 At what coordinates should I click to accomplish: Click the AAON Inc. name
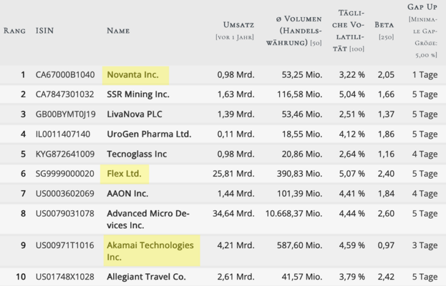pos(128,194)
